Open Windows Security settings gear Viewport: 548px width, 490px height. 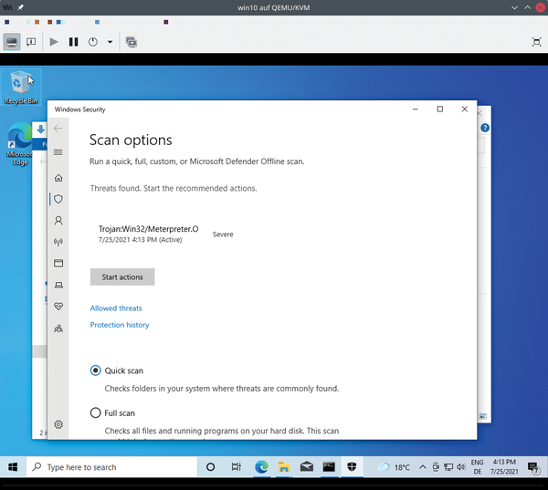tap(58, 424)
